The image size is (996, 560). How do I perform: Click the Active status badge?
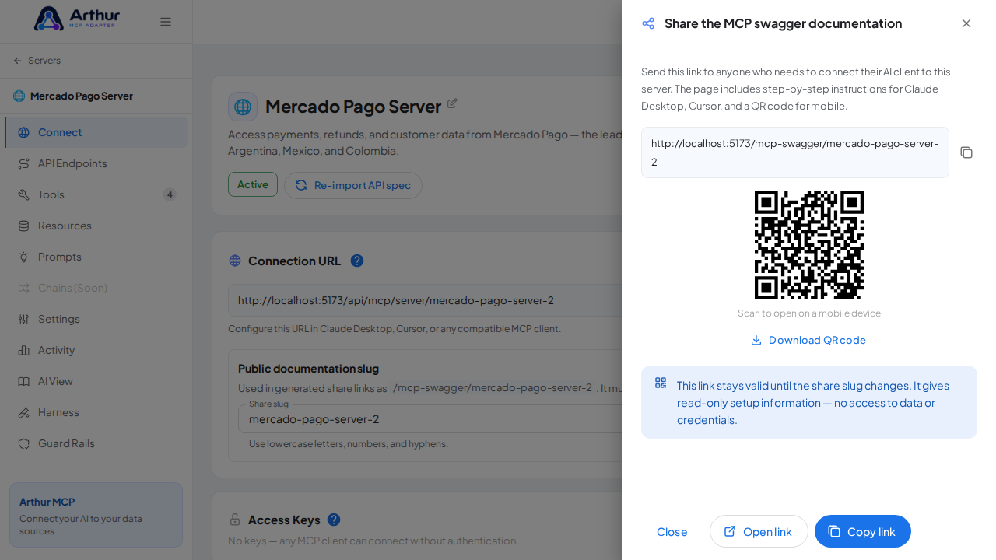253,184
